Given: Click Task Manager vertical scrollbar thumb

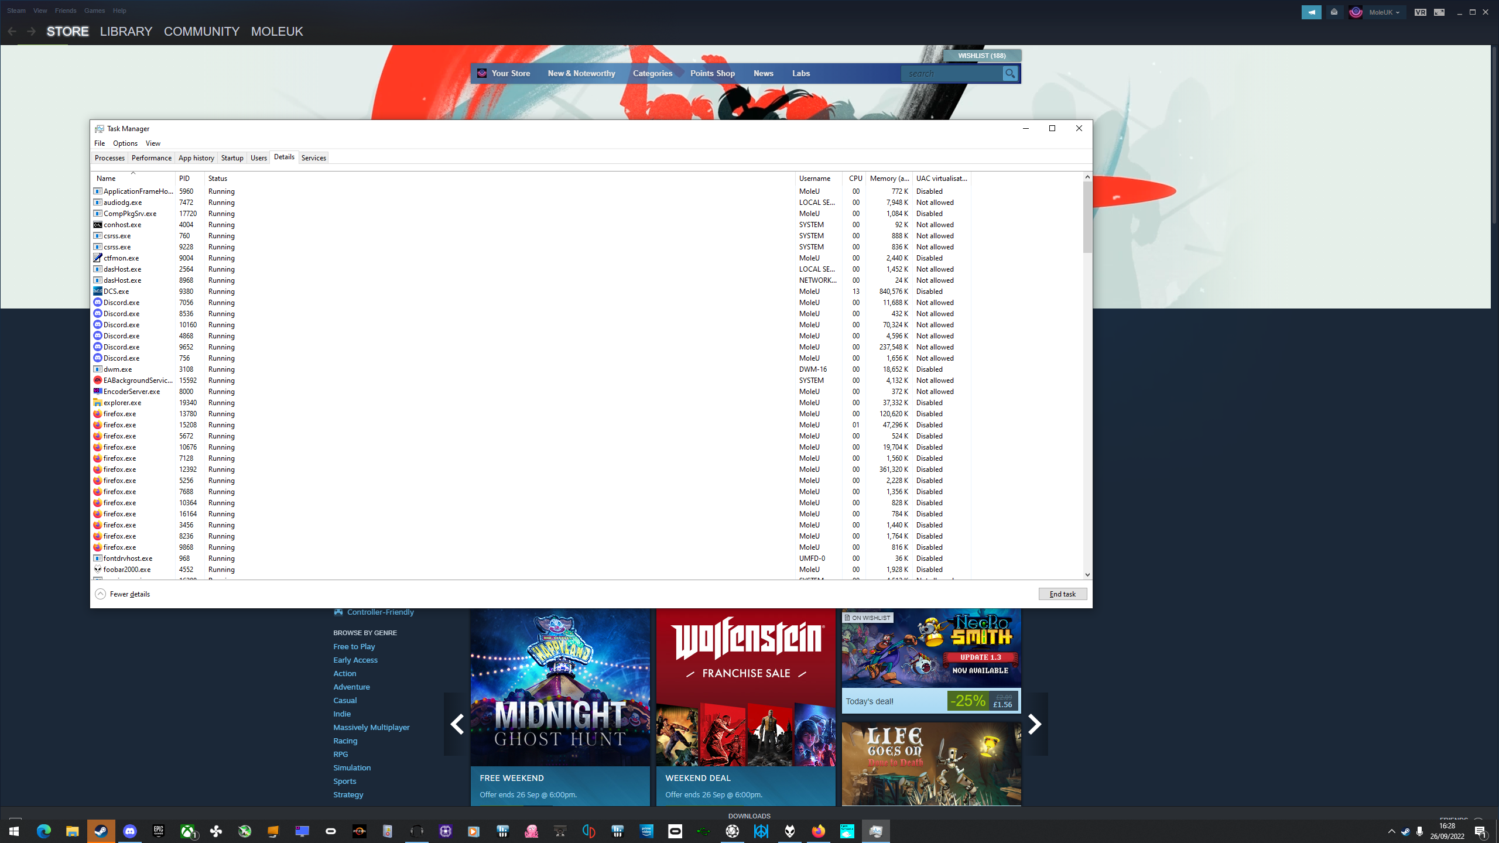Looking at the screenshot, I should 1087,217.
